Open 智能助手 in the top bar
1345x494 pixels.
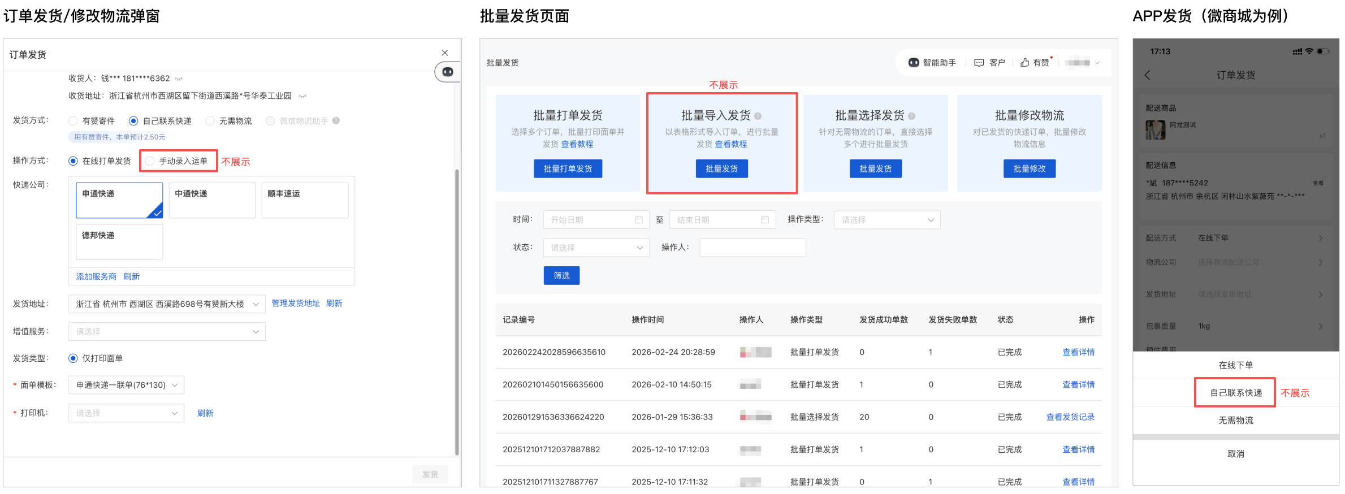[x=932, y=63]
